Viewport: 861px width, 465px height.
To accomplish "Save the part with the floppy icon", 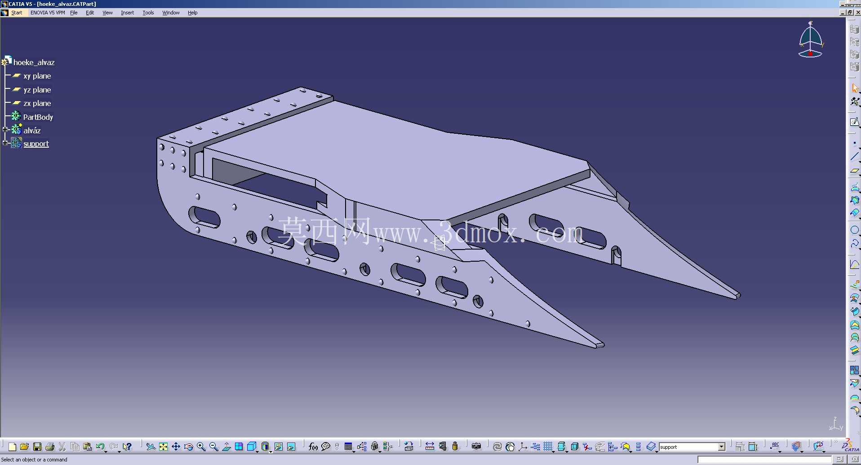I will point(37,447).
